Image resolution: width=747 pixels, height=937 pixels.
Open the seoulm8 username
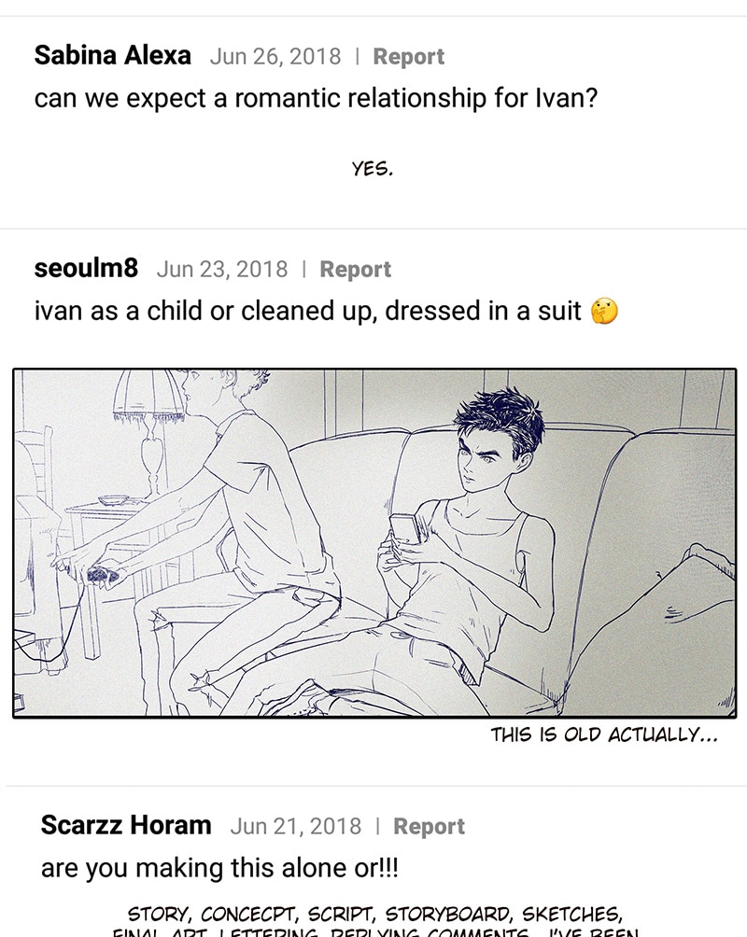tap(86, 269)
